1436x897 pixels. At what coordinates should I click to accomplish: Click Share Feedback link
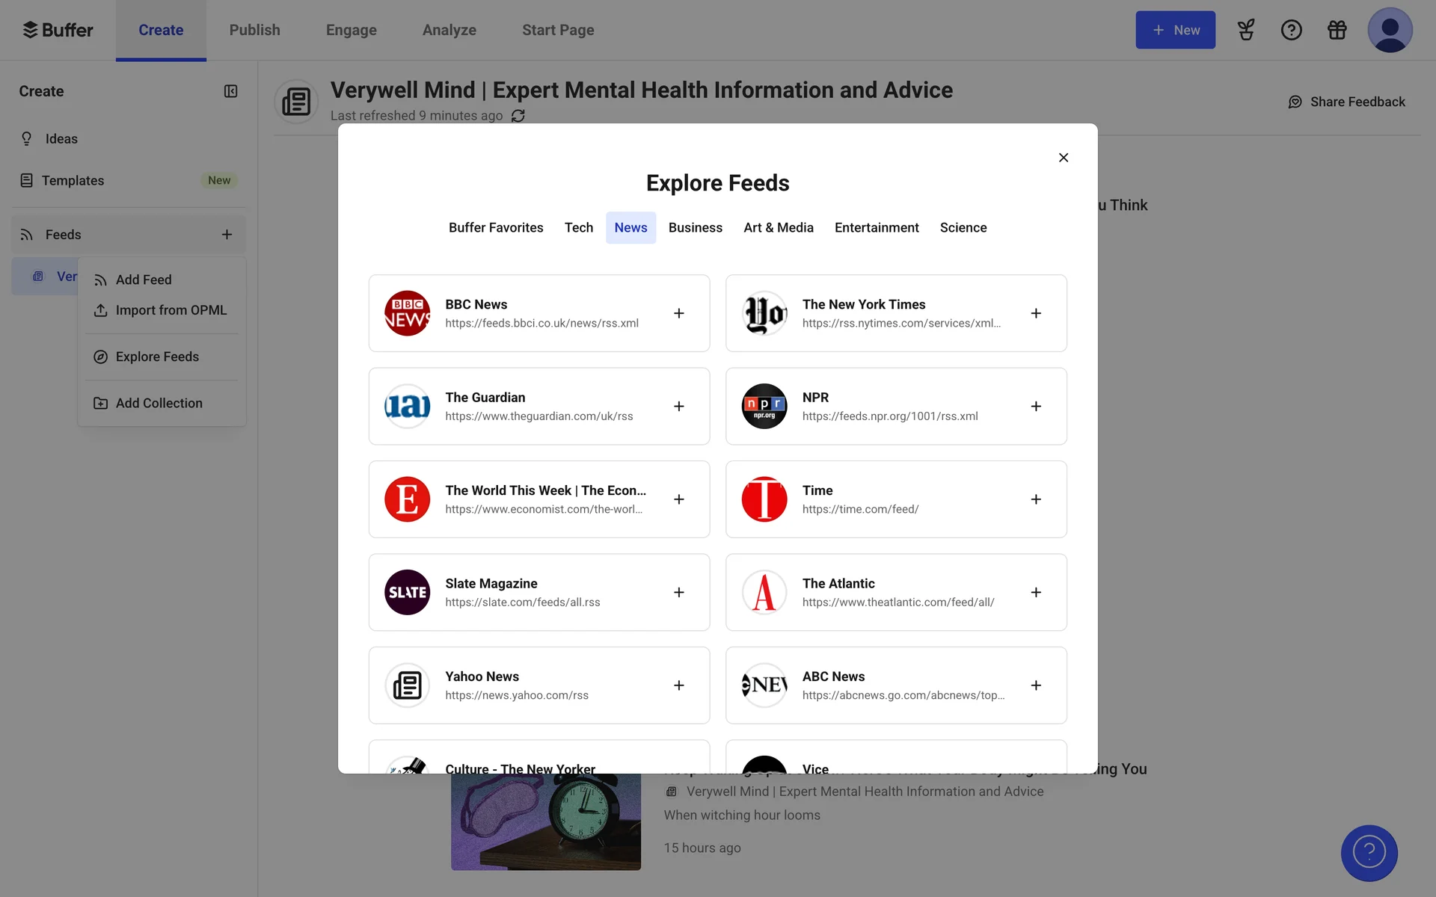(x=1346, y=102)
